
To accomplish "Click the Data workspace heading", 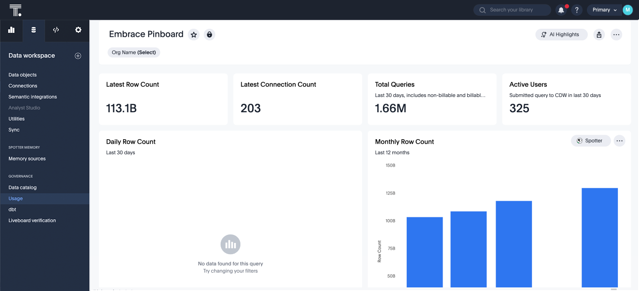I will coord(31,56).
